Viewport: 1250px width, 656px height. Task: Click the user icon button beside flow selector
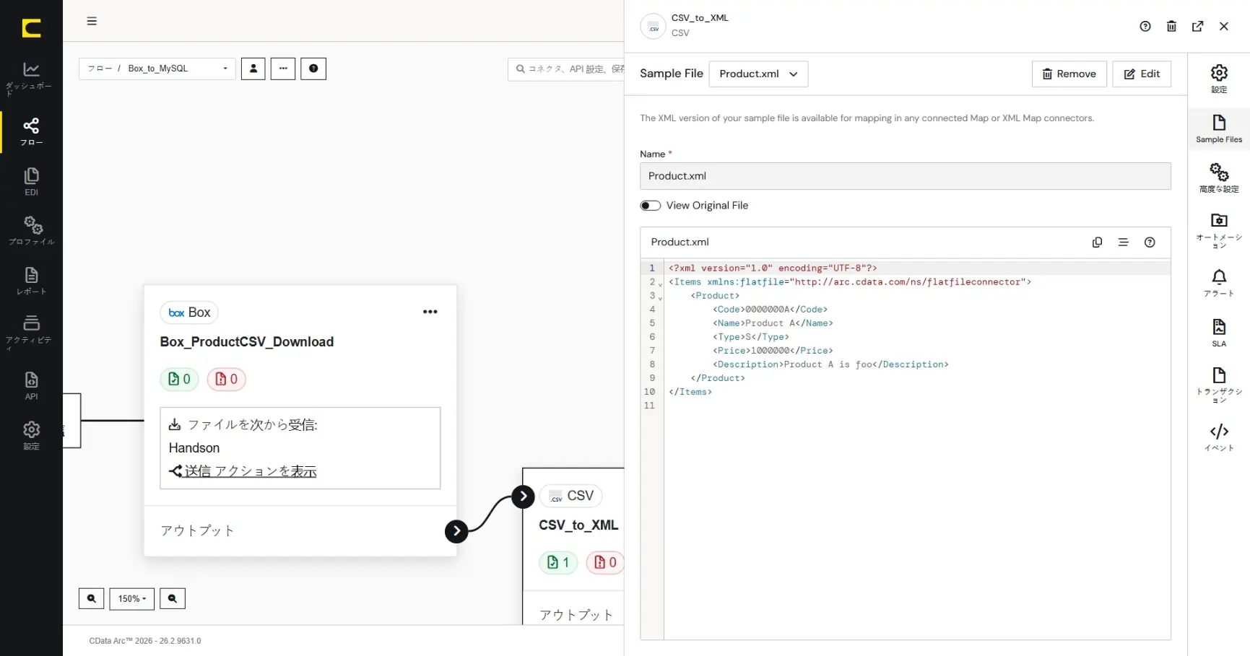click(x=253, y=69)
